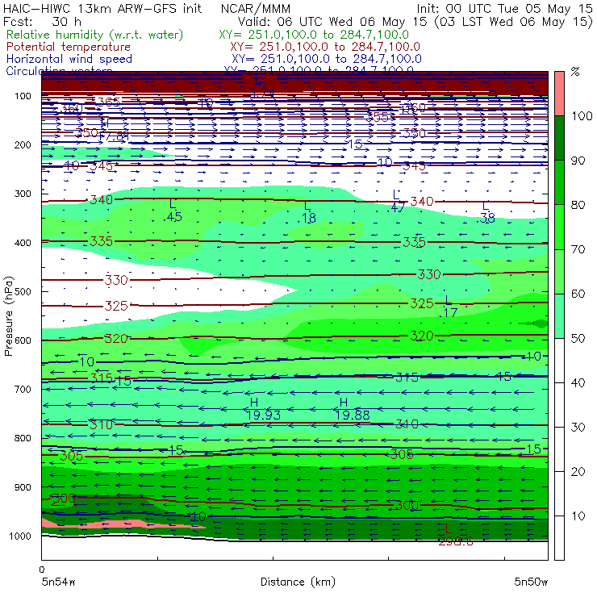Select the "NCAR/MMM" header text
The width and height of the screenshot is (597, 597).
(256, 8)
